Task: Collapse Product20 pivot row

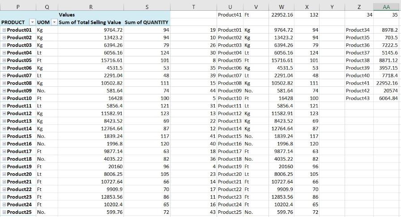Action: coord(4,174)
